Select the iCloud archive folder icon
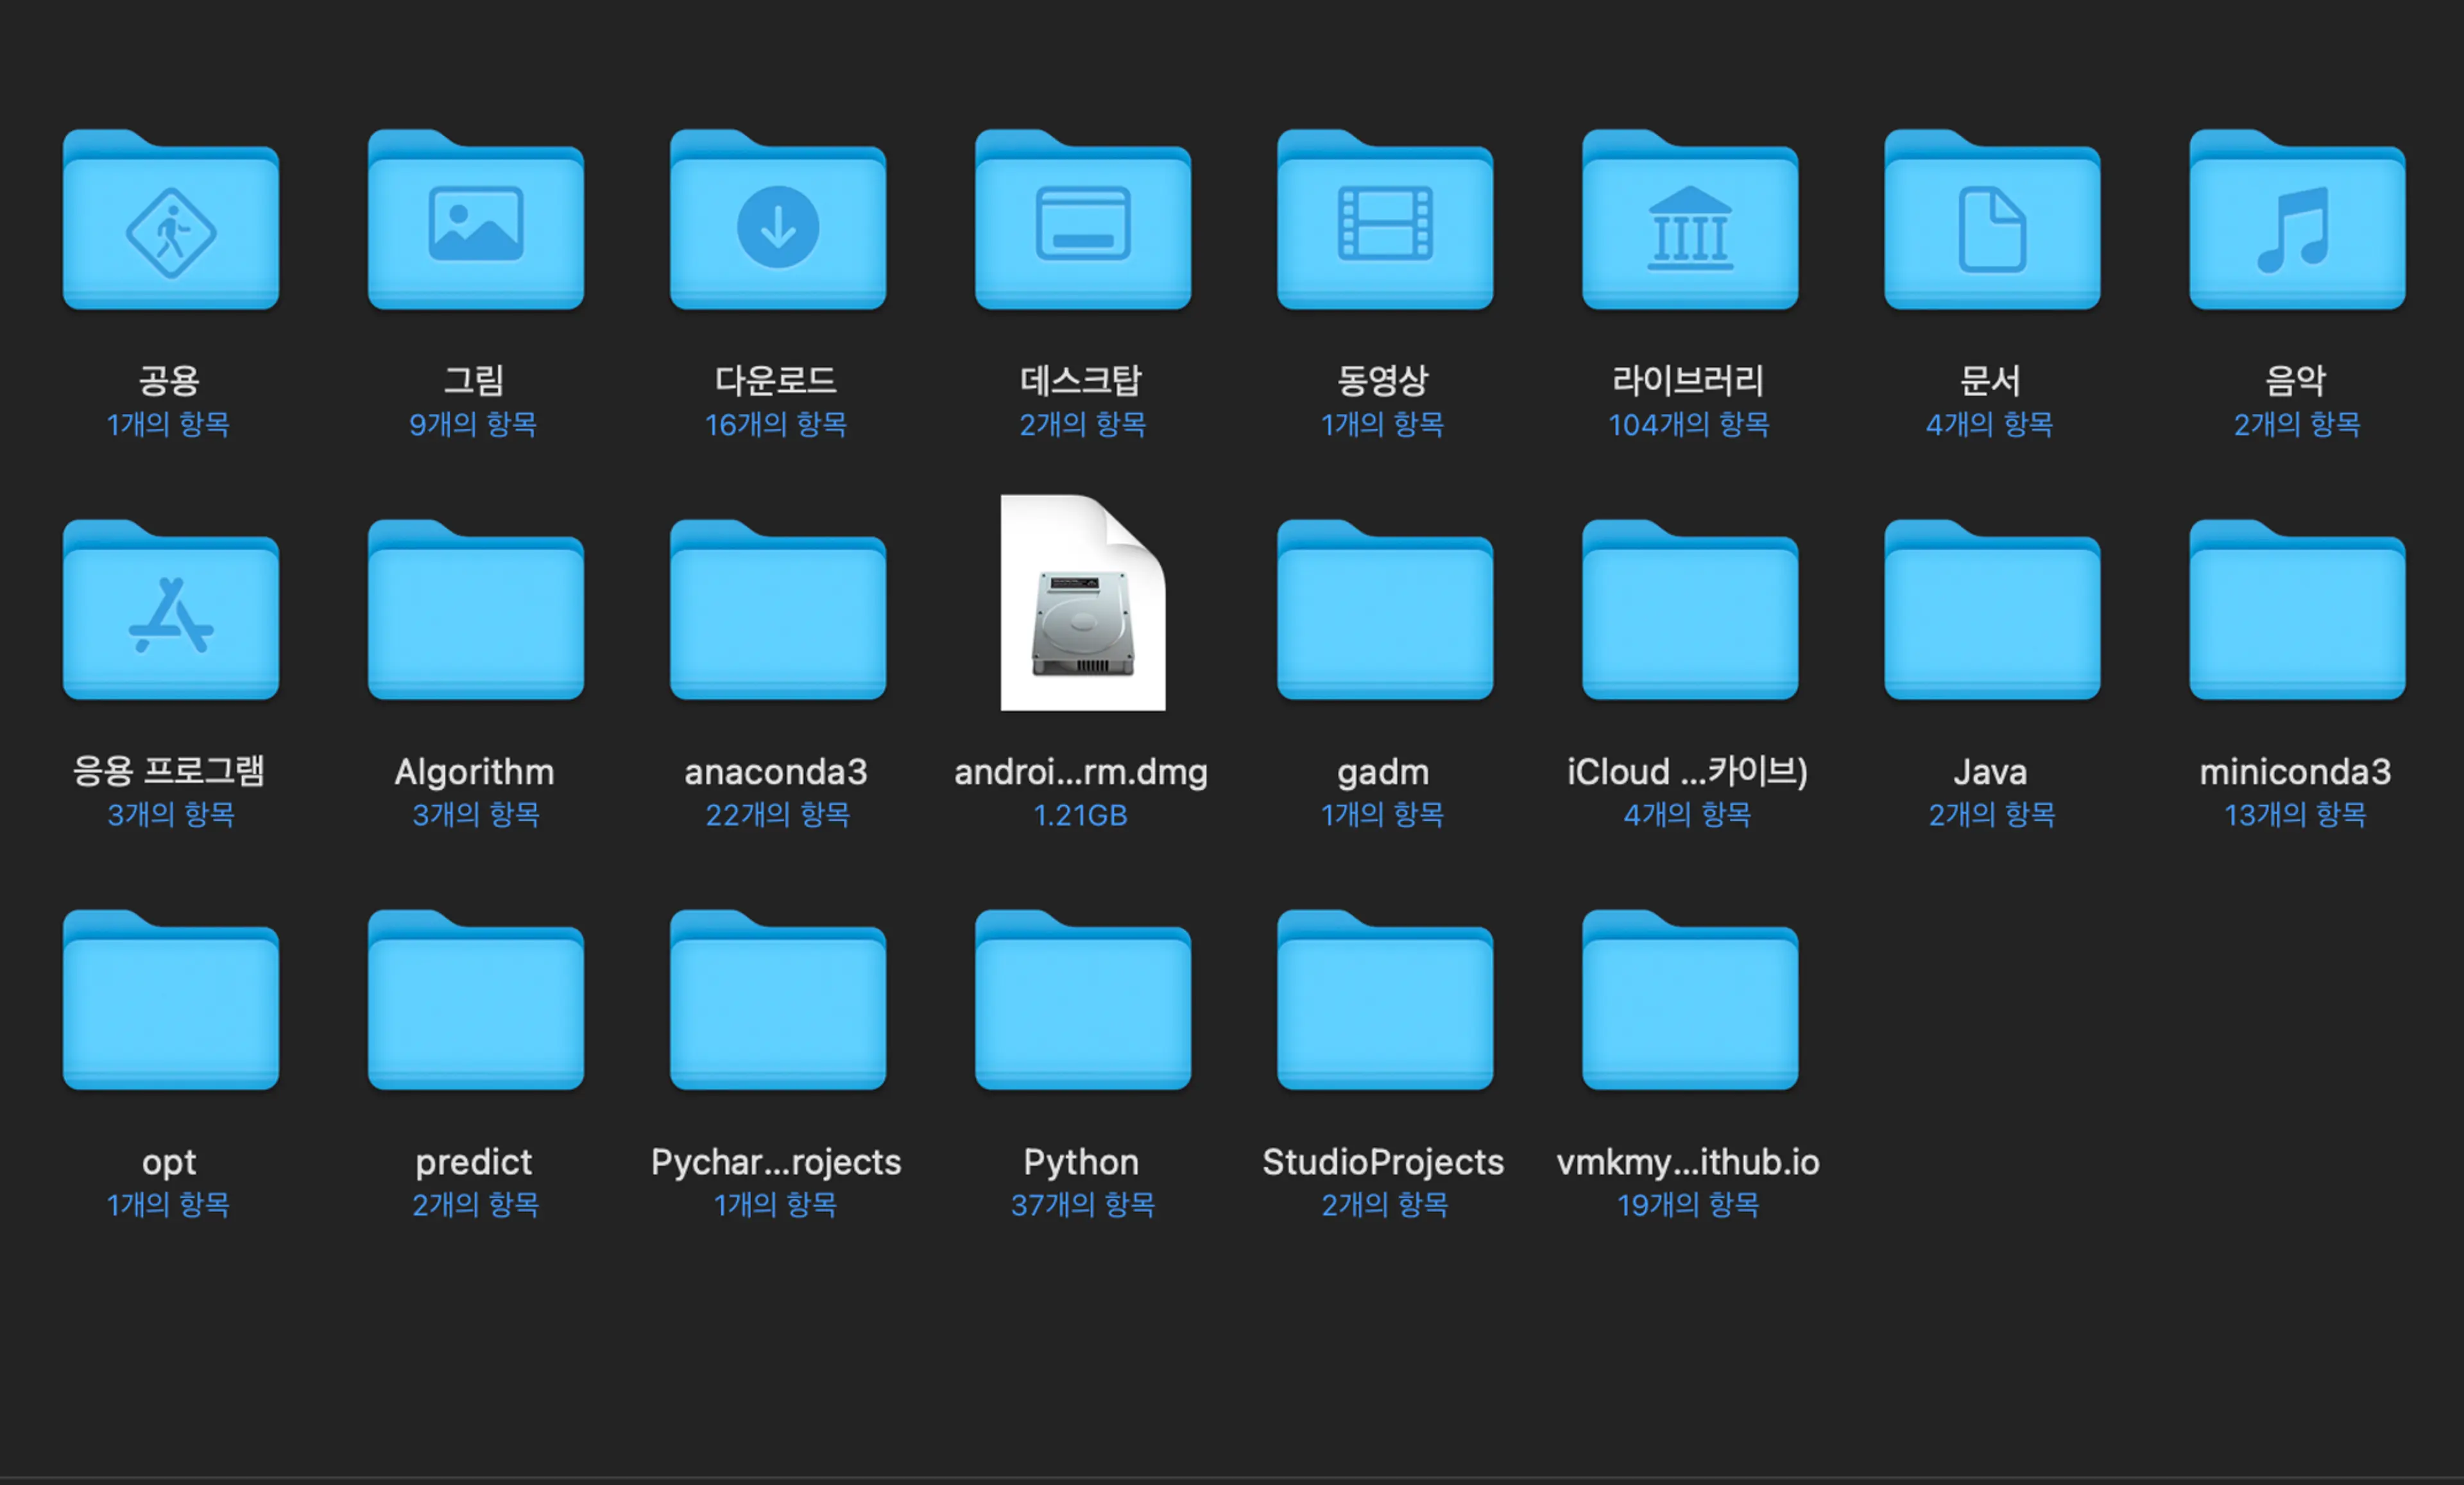This screenshot has height=1485, width=2464. [x=1690, y=610]
